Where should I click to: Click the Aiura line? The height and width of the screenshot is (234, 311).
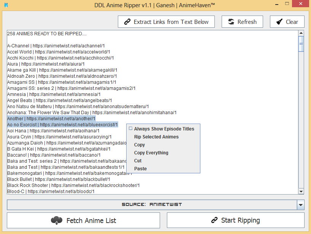click(x=46, y=64)
